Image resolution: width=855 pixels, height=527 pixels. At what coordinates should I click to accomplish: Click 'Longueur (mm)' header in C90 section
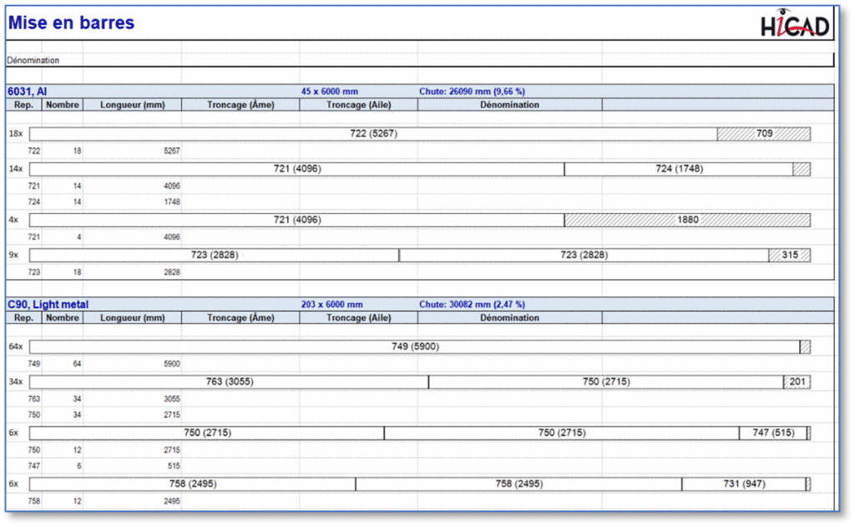click(x=133, y=317)
